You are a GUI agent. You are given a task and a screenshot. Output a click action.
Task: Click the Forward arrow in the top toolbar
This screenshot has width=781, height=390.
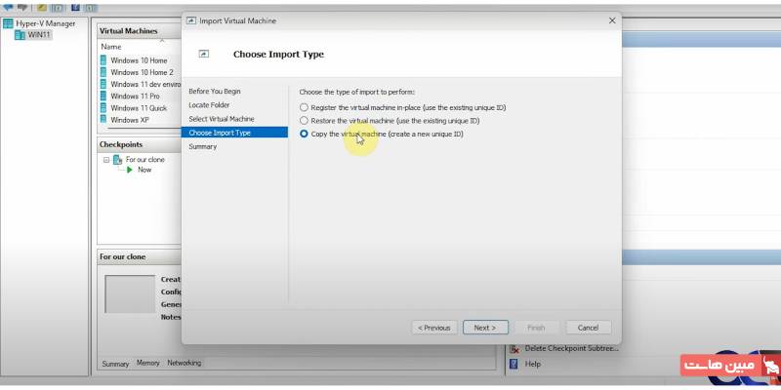pos(22,8)
